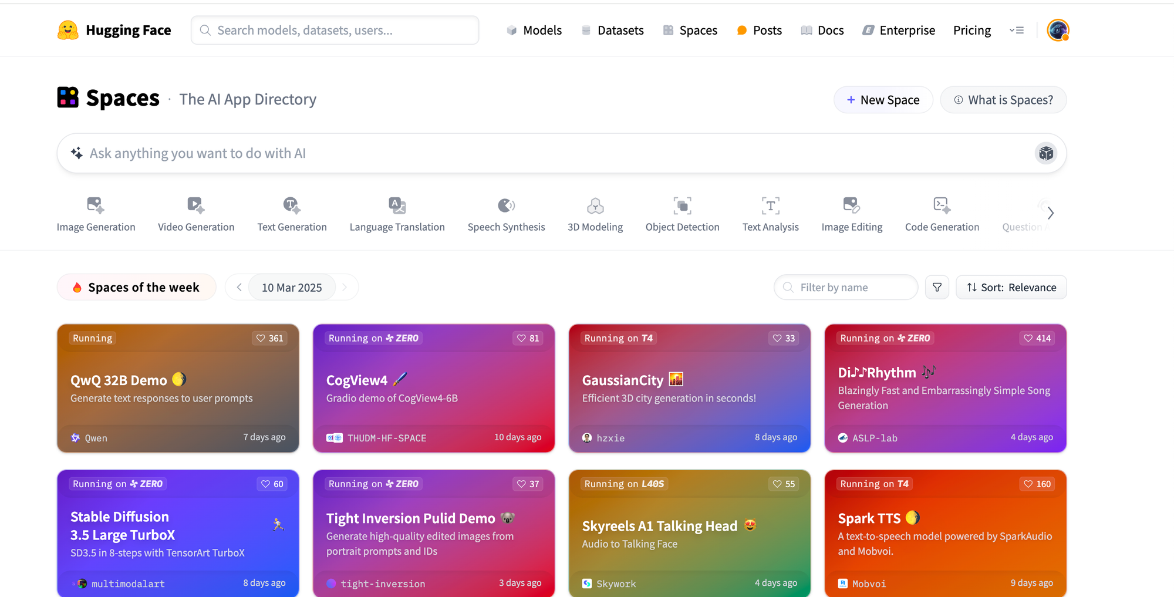1174x597 pixels.
Task: Open the Skyreels A1 Talking Head card
Action: 690,533
